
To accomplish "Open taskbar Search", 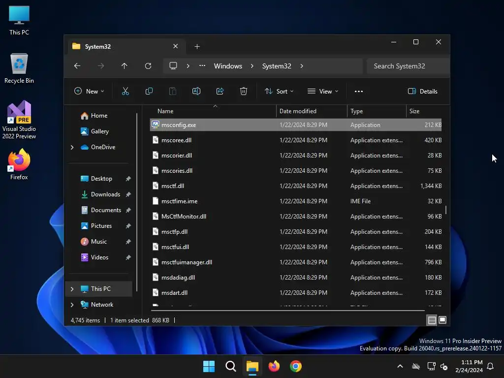I will [x=231, y=366].
